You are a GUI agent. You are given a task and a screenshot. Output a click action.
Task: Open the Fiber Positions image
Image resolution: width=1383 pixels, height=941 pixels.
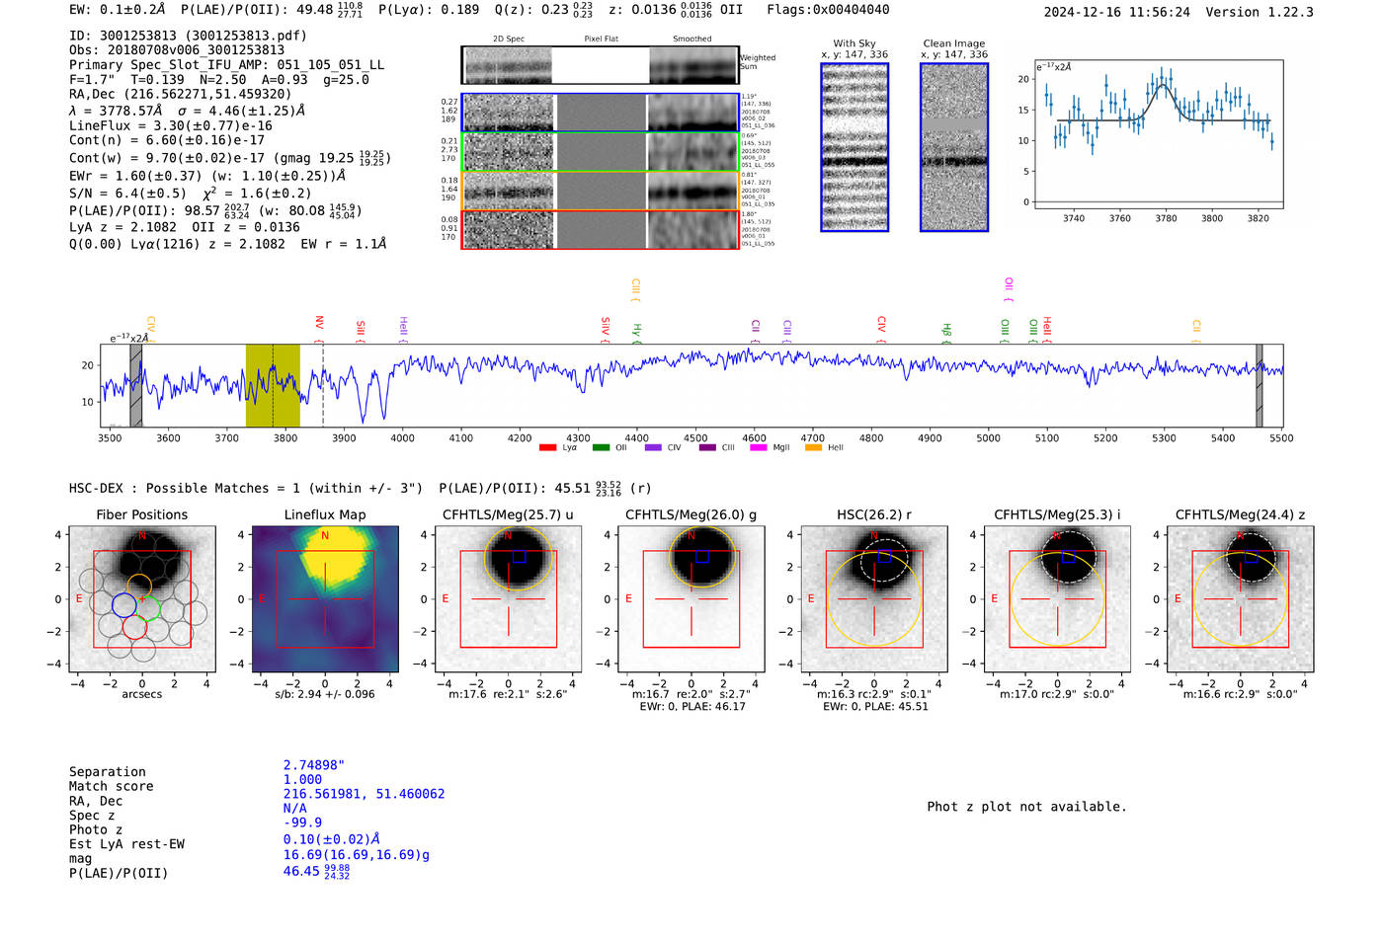(142, 599)
